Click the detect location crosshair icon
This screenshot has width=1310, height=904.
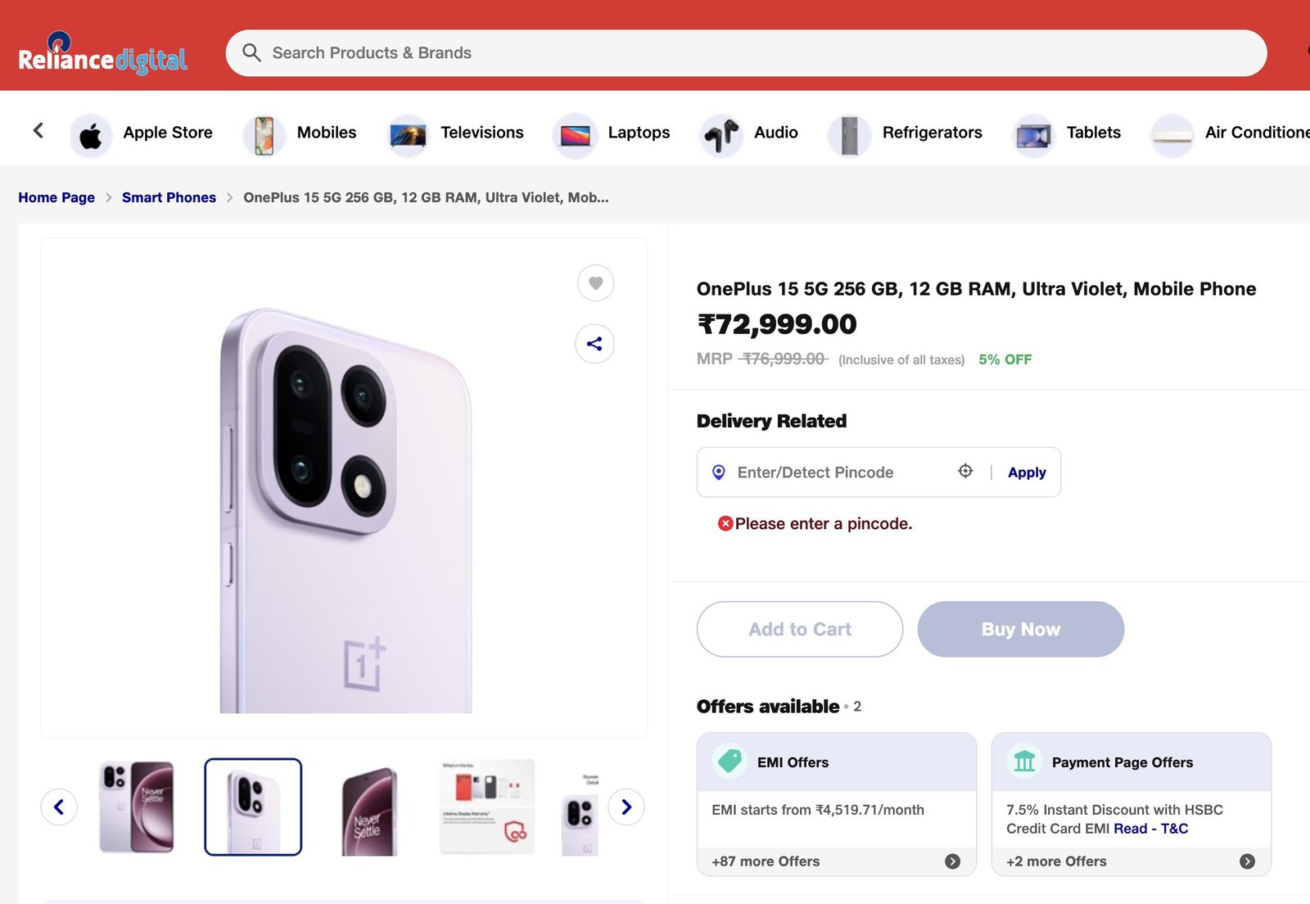[965, 471]
